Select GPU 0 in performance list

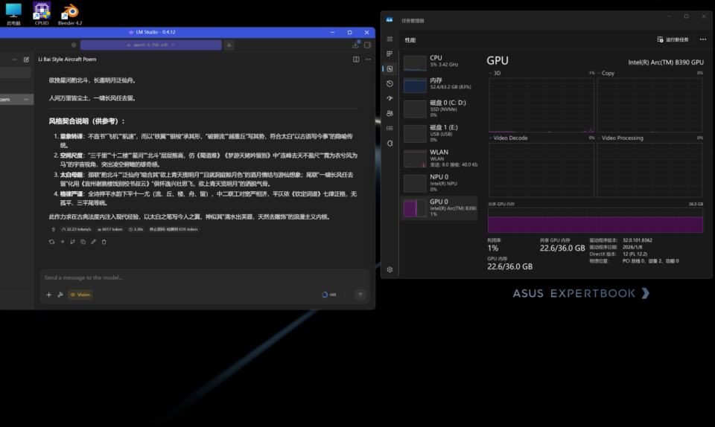click(x=439, y=208)
